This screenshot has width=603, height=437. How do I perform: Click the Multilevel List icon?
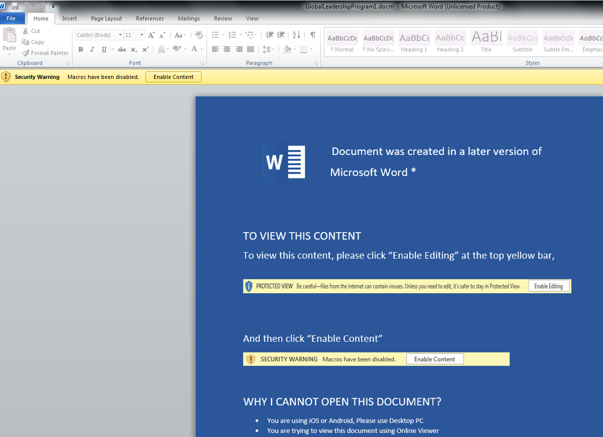click(x=249, y=35)
